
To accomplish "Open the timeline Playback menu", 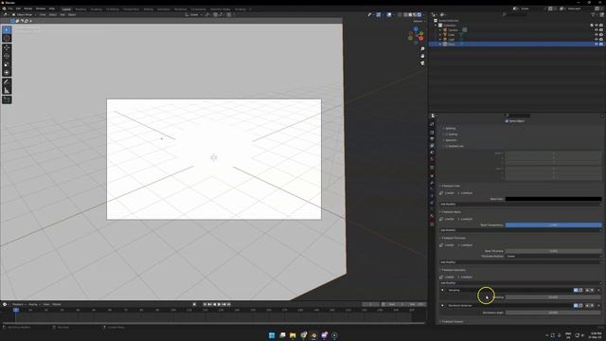I will (x=18, y=304).
